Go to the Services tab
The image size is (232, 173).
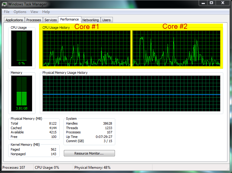pos(51,20)
